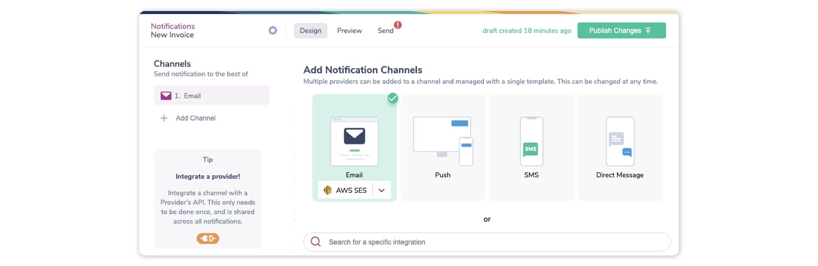Click the magnifier icon in search bar
This screenshot has height=266, width=818.
(316, 242)
